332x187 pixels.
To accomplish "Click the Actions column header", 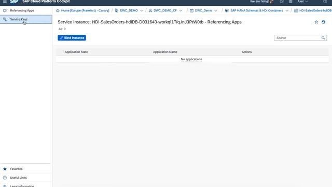I will (x=247, y=52).
